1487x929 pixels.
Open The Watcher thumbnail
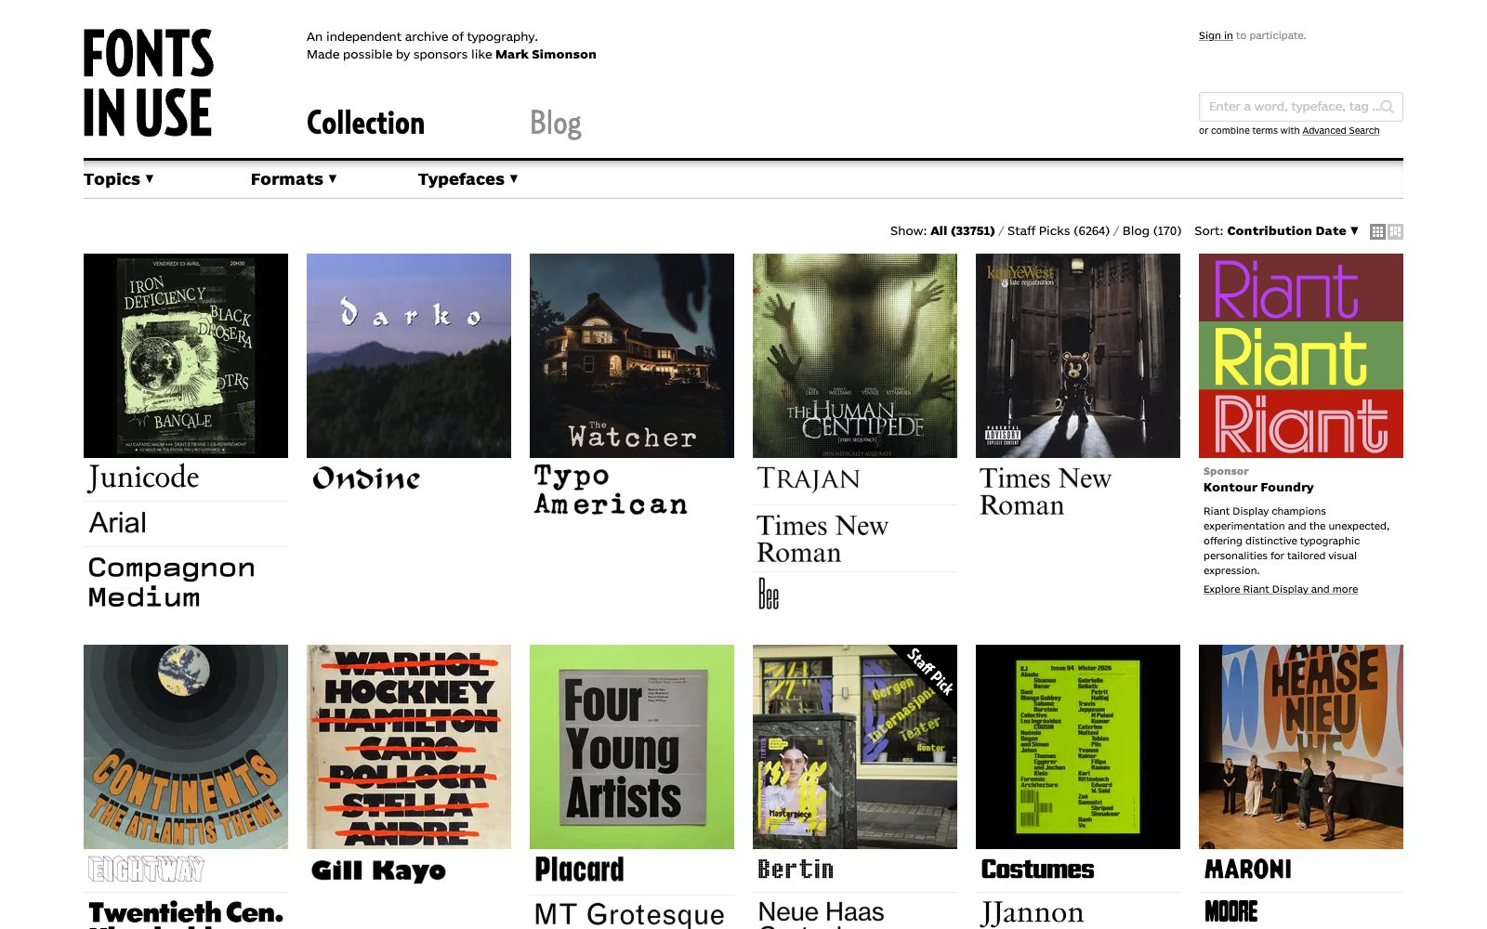(x=632, y=356)
